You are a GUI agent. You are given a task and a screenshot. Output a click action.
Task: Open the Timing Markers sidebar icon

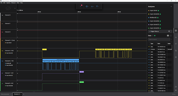click(176, 44)
